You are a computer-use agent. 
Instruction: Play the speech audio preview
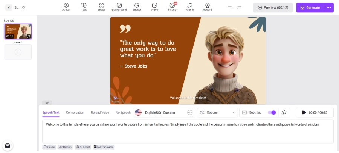click(304, 112)
